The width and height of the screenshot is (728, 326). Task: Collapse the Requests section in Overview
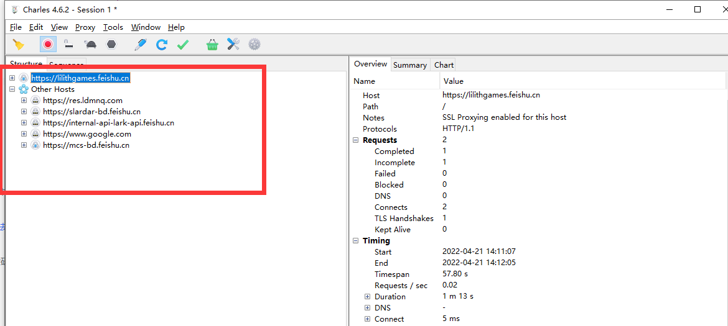[356, 140]
